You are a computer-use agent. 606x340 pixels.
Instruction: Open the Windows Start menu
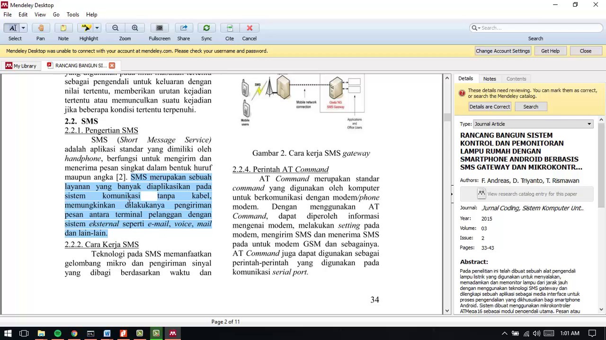pos(8,333)
